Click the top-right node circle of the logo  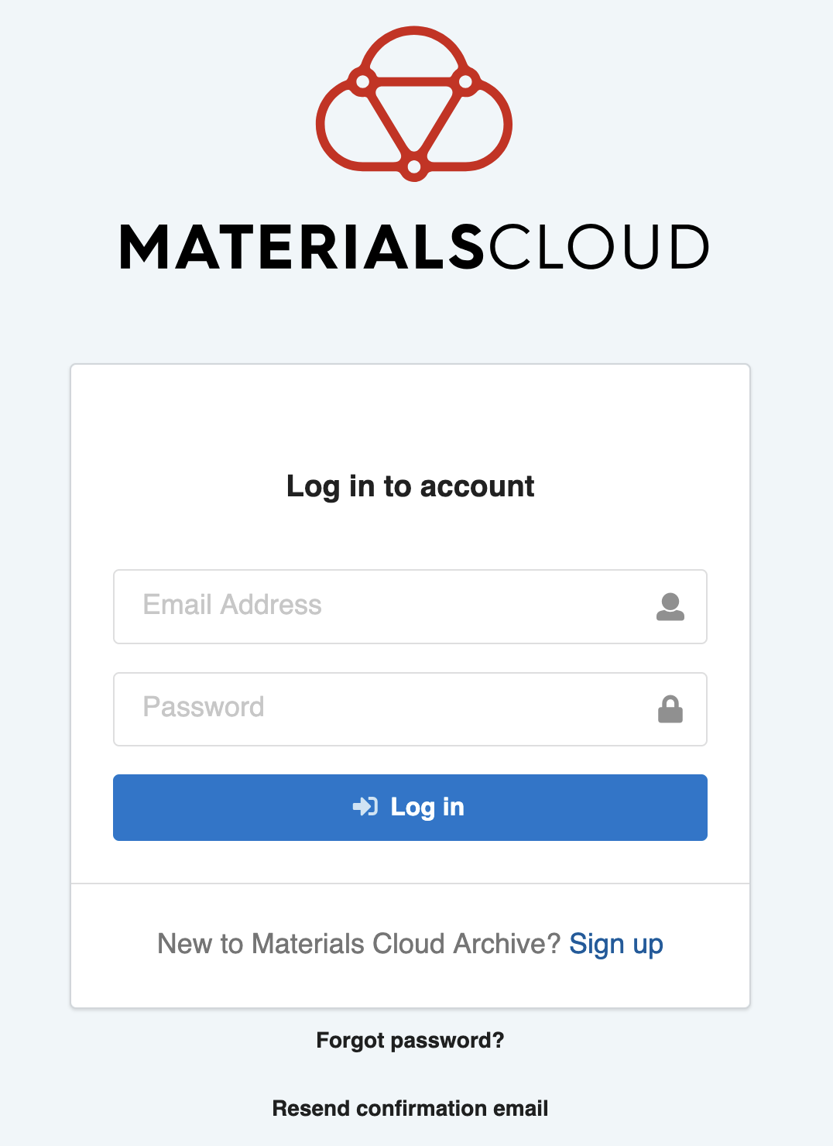(466, 81)
